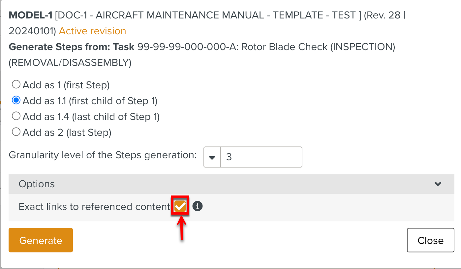Screen dimensions: 461x269
Task: Click the 'Exact links to referenced content' label
Action: tap(94, 207)
